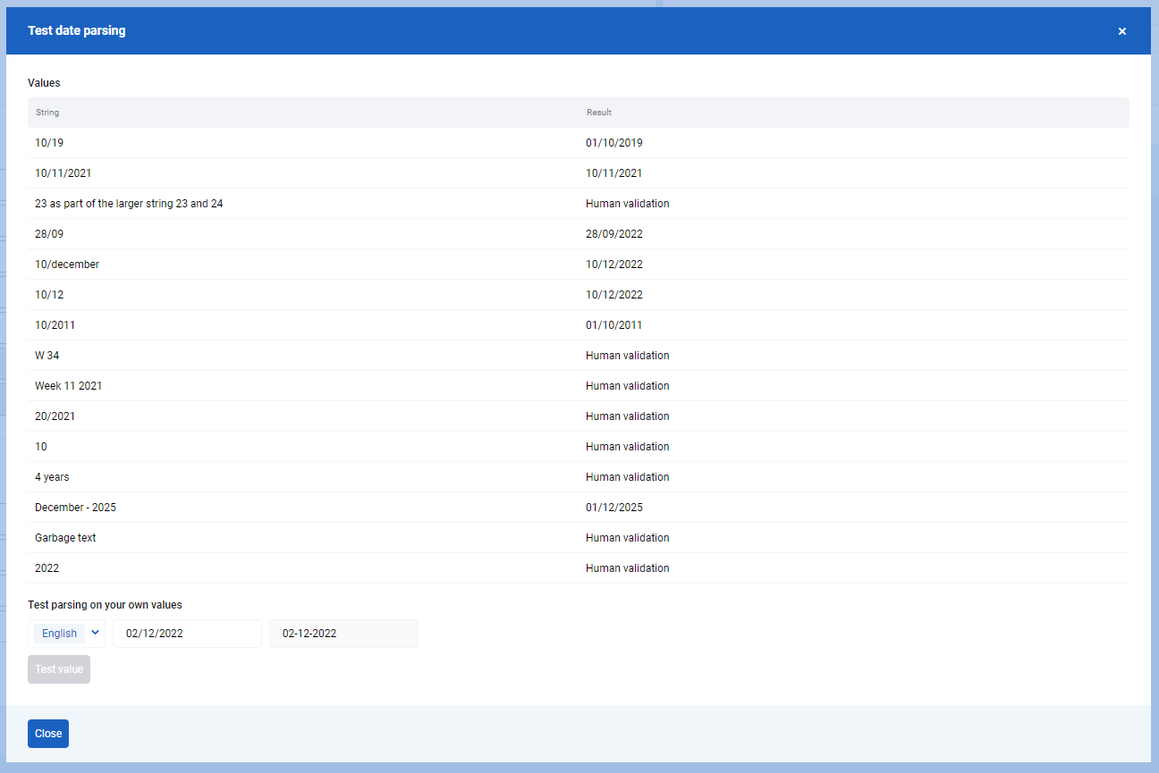Select the result cell 01/12/2025

tap(614, 508)
